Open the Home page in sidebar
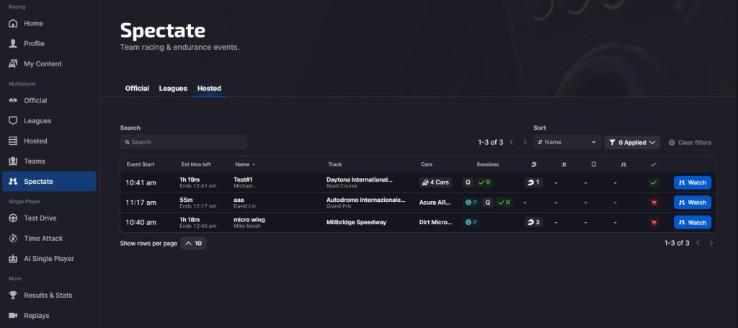738x328 pixels. 33,23
